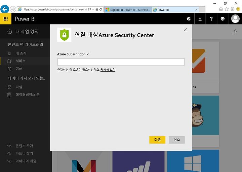The image size is (242, 172).
Task: Close the Azure Security Center dialog
Action: [185, 30]
